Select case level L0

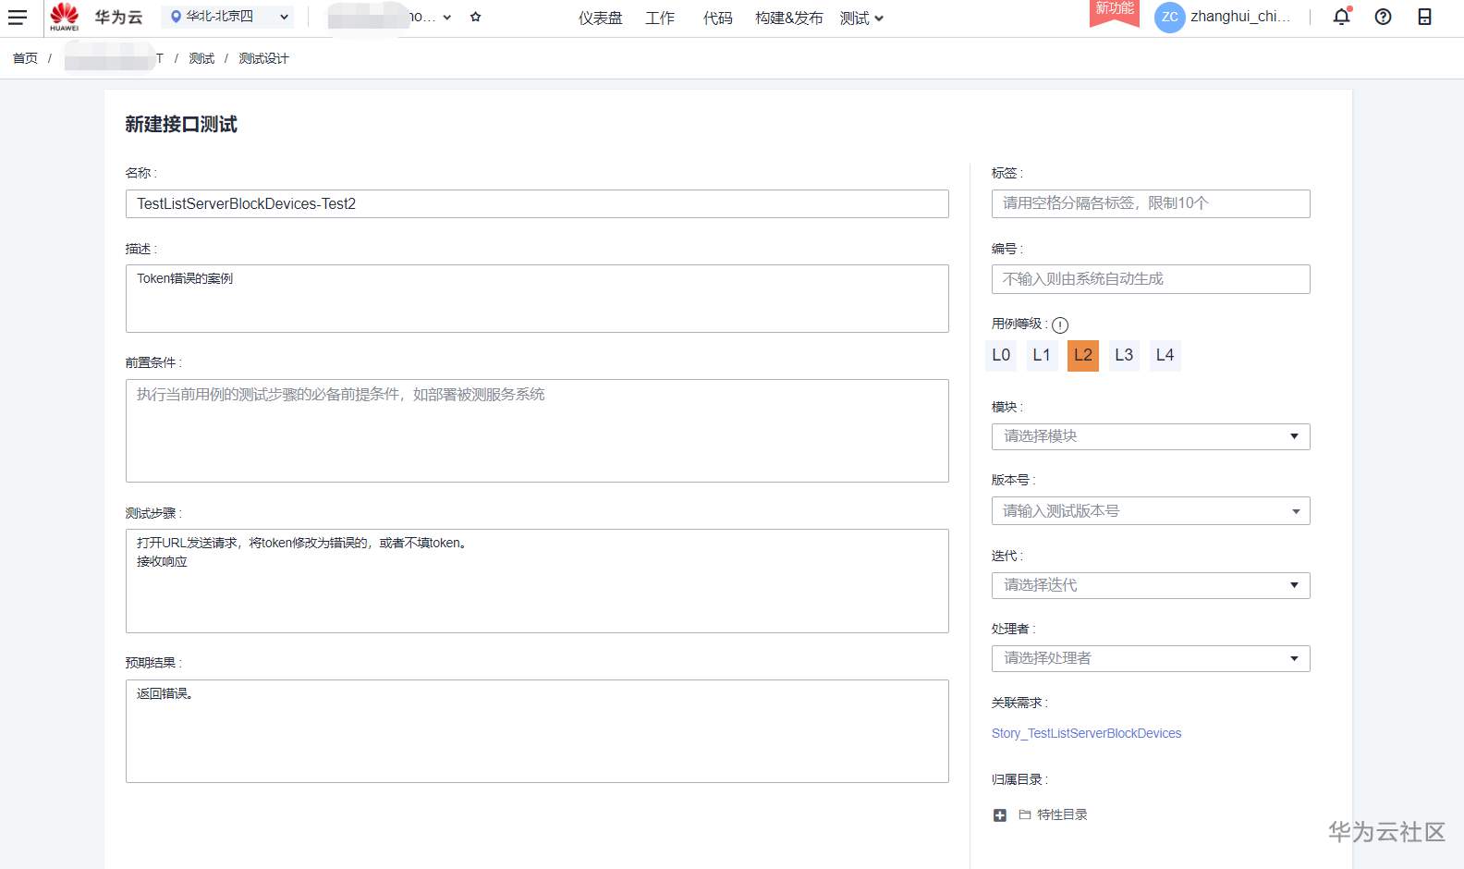click(x=1001, y=355)
